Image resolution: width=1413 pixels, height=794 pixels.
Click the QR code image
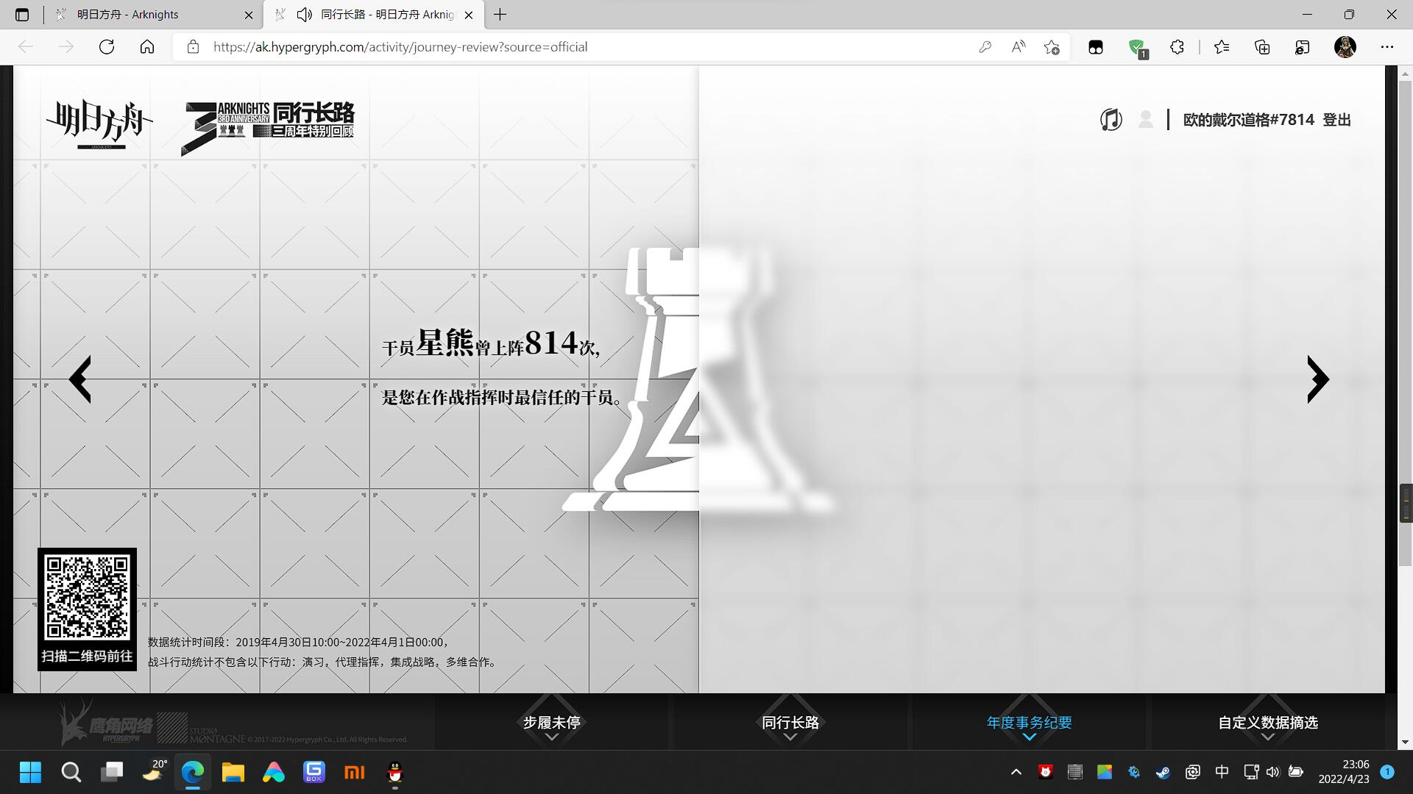87,598
